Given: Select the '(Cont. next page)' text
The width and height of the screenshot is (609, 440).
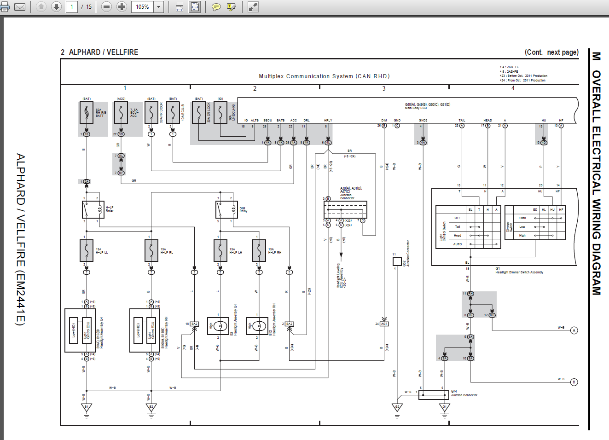Looking at the screenshot, I should coord(551,52).
